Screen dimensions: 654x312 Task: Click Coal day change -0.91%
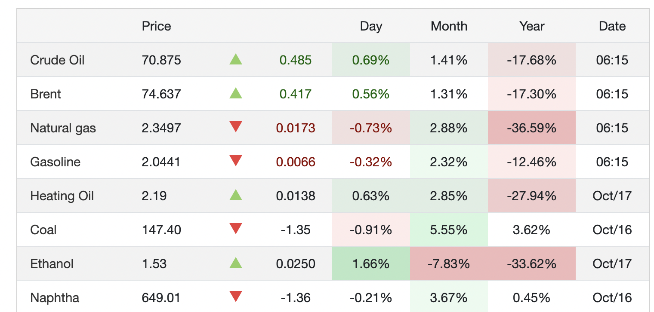(371, 229)
